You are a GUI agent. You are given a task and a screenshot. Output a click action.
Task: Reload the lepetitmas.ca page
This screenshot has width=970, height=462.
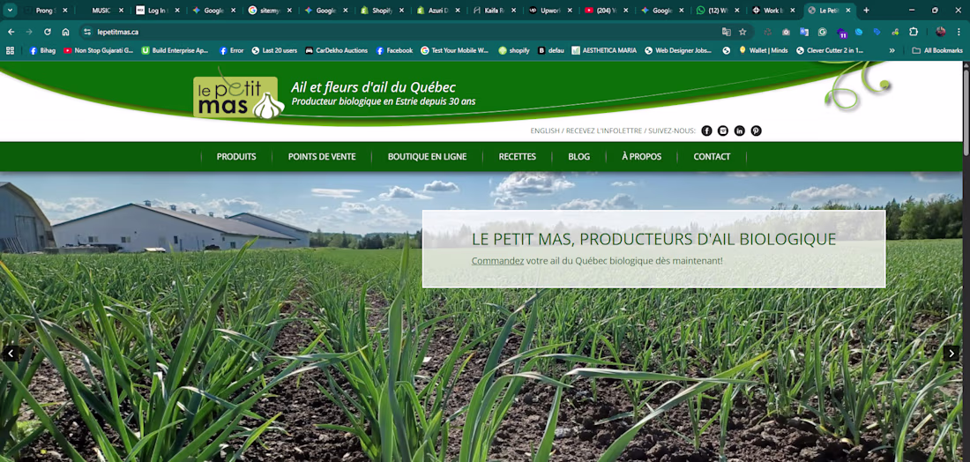point(47,32)
